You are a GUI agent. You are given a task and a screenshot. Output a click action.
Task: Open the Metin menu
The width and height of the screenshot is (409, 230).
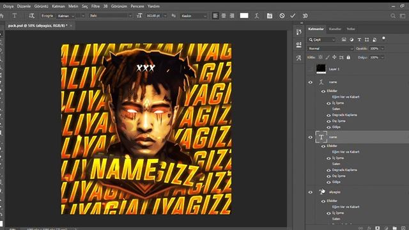coord(73,6)
